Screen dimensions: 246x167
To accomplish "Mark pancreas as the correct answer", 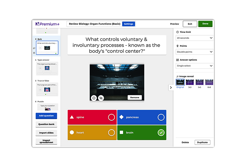I will pos(161,117).
